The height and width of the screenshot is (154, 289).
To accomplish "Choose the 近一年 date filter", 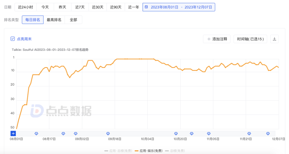I will click(134, 7).
